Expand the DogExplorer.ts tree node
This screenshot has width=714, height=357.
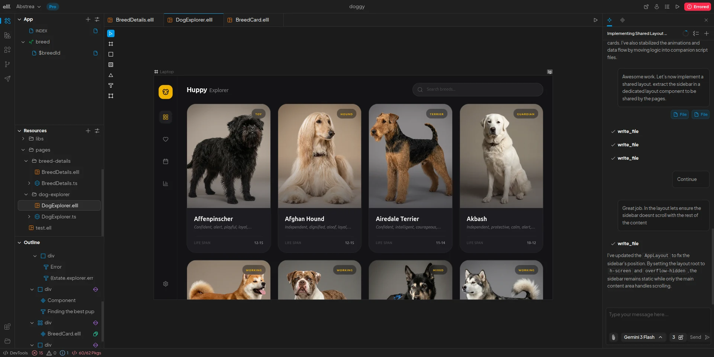pyautogui.click(x=29, y=217)
